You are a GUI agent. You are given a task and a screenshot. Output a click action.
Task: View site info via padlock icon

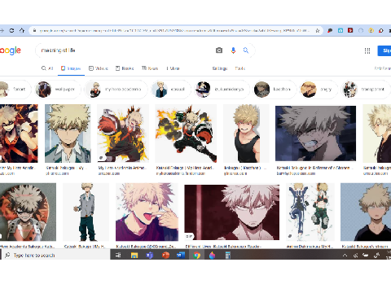34,31
